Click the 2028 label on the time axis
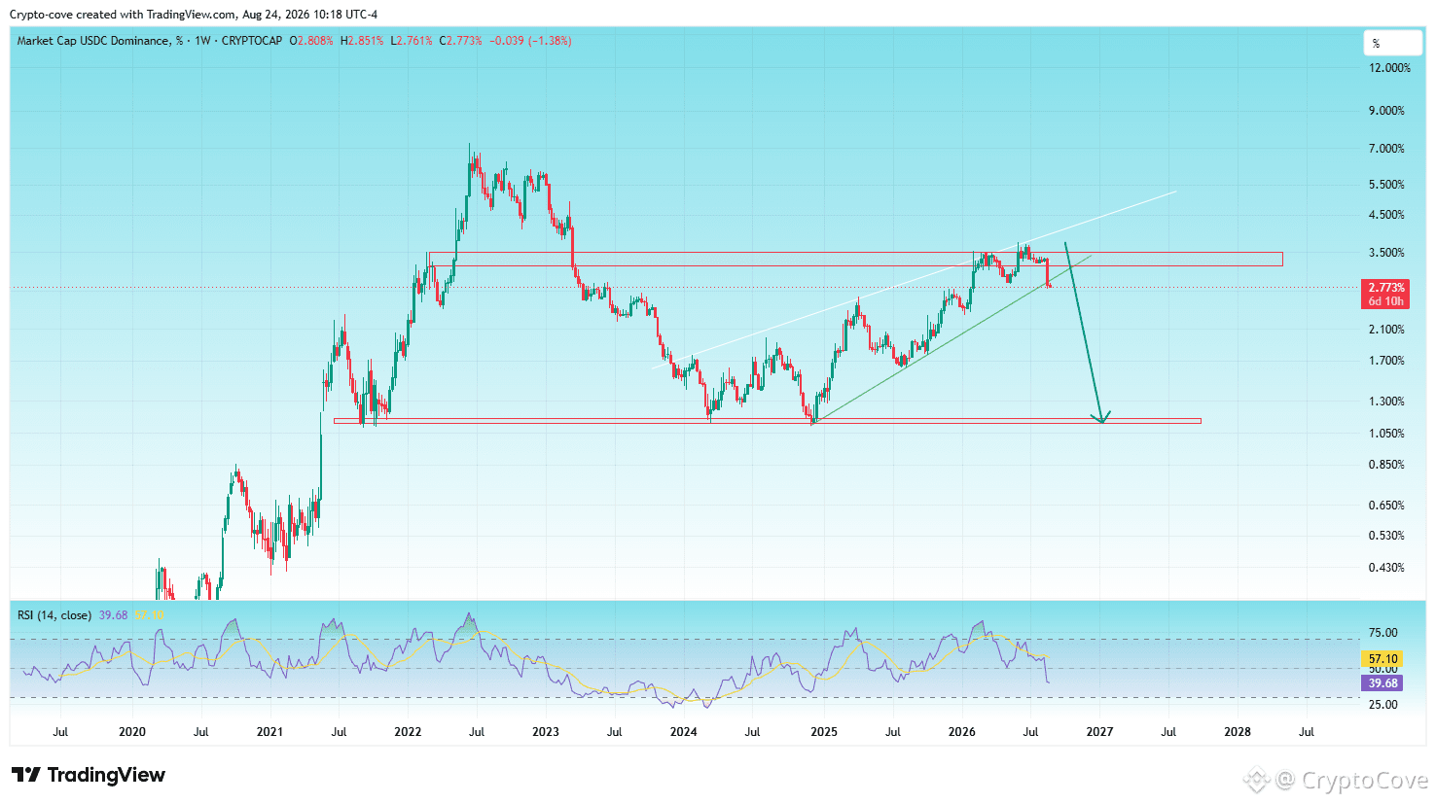 click(x=1238, y=732)
